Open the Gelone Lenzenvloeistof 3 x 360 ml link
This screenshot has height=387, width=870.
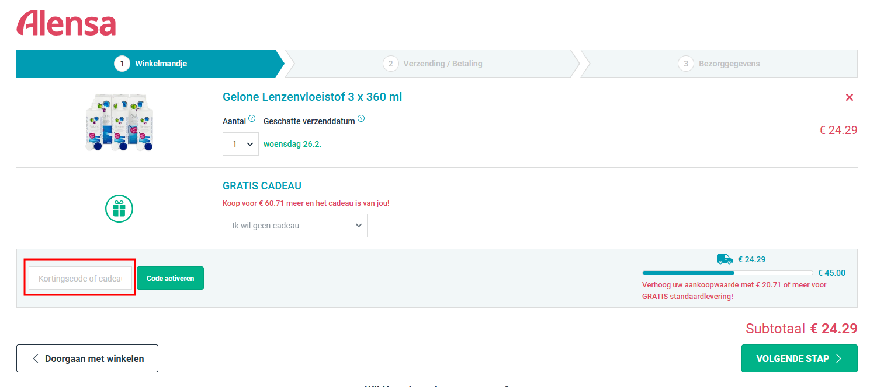pos(313,97)
